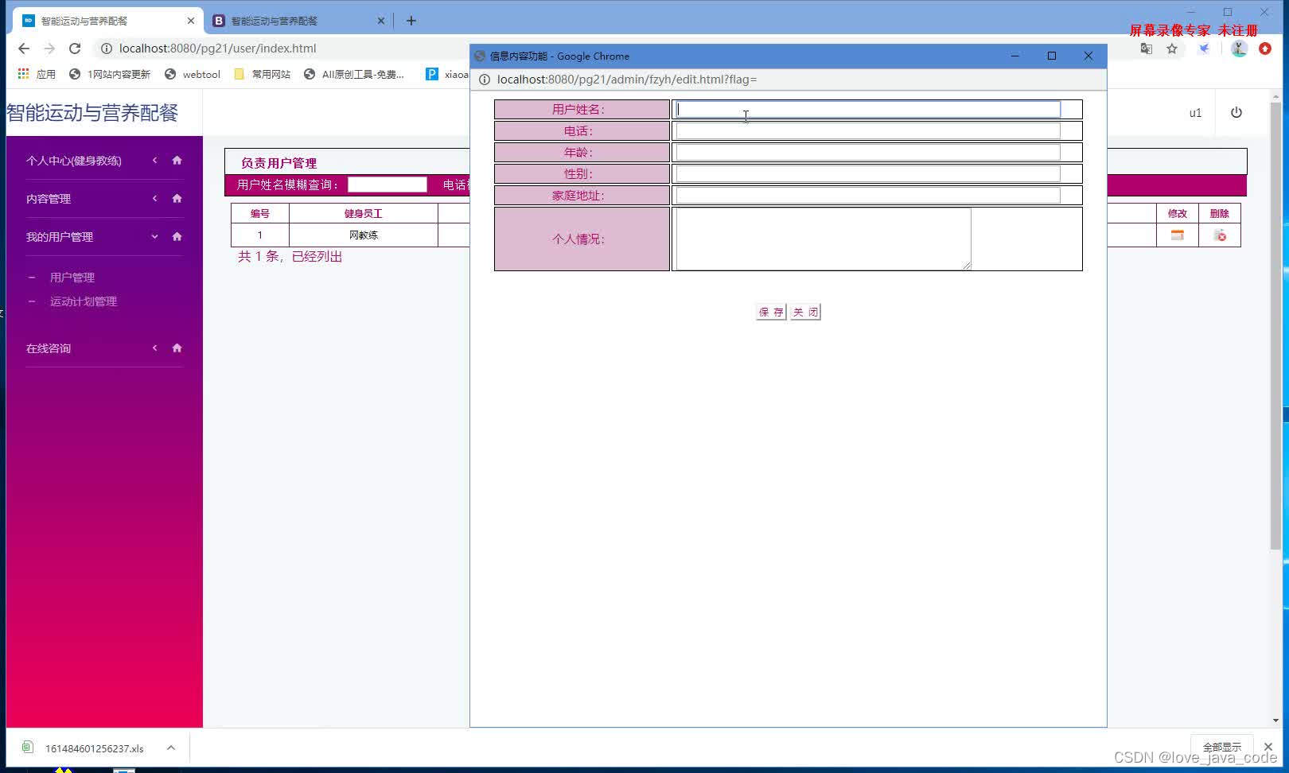
Task: Focus the 用户姓名 input field
Action: coord(867,110)
